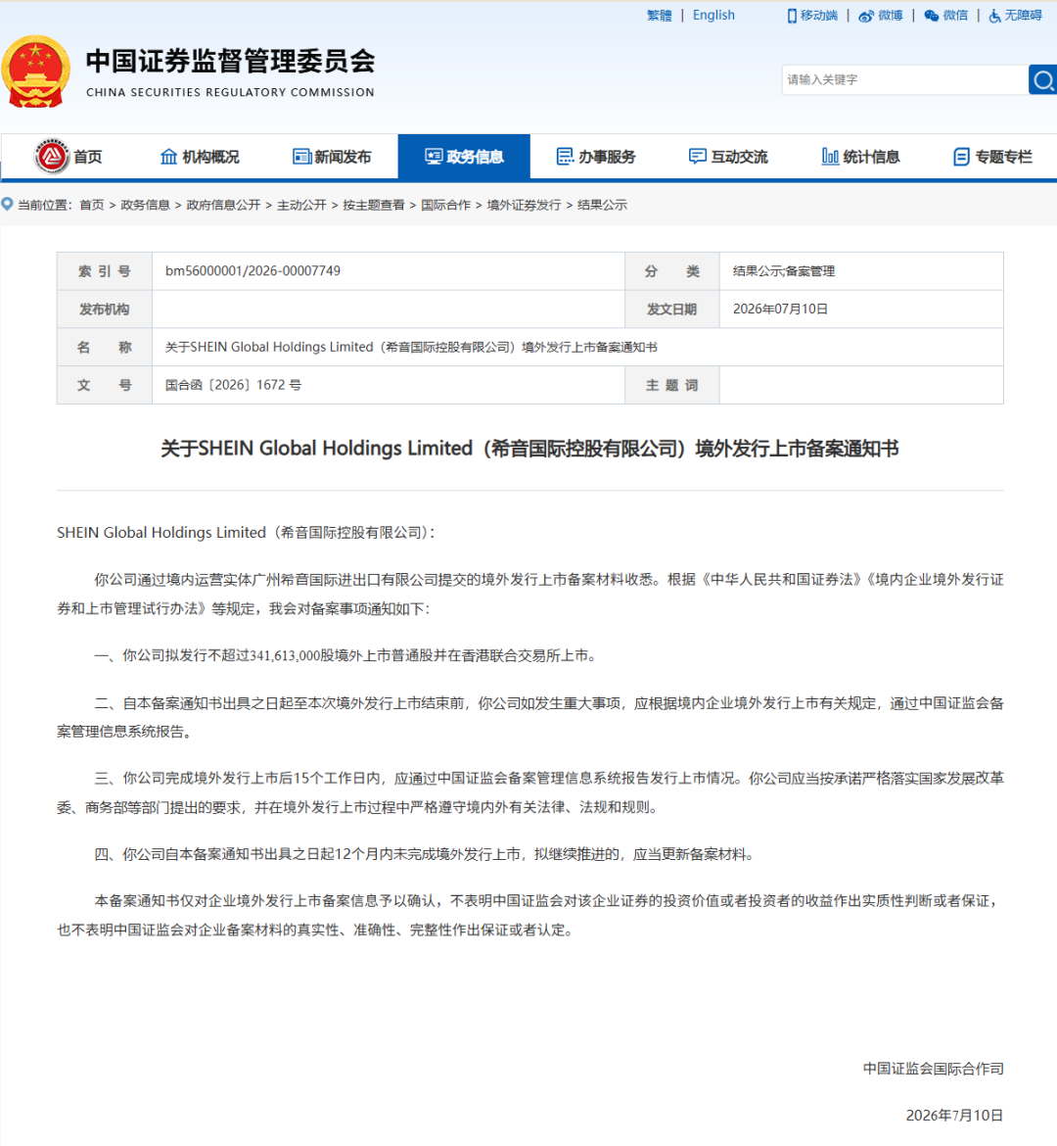This screenshot has height=1146, width=1057.
Task: Go to 首页 in the breadcrumb
Action: click(91, 205)
